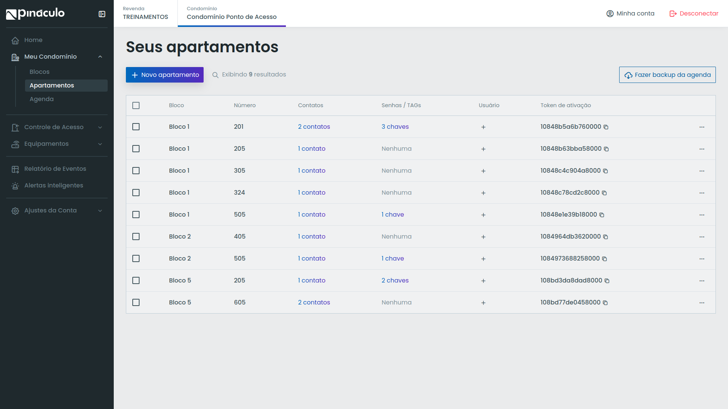Add a user to apartment 405 with plus icon
This screenshot has height=409, width=728.
[483, 237]
